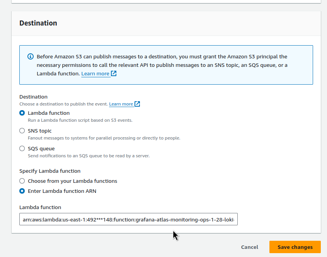Click the Destination section heading

pos(38,23)
